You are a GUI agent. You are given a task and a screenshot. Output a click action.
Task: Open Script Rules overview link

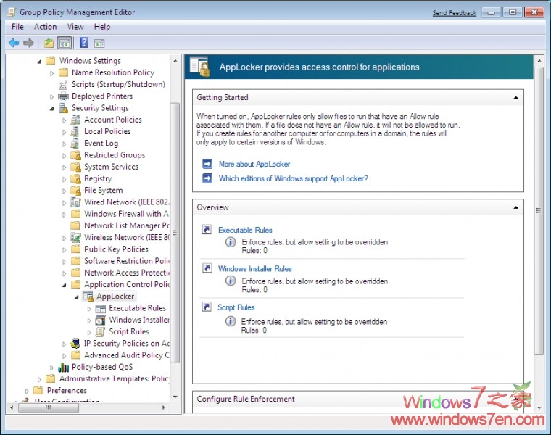[x=236, y=307]
